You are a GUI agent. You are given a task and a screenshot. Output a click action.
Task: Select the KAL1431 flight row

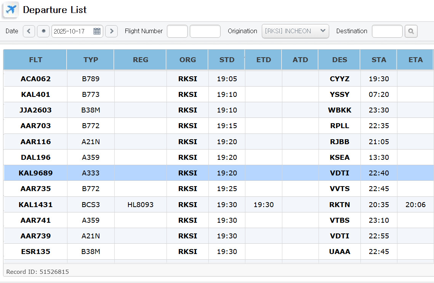click(x=36, y=204)
